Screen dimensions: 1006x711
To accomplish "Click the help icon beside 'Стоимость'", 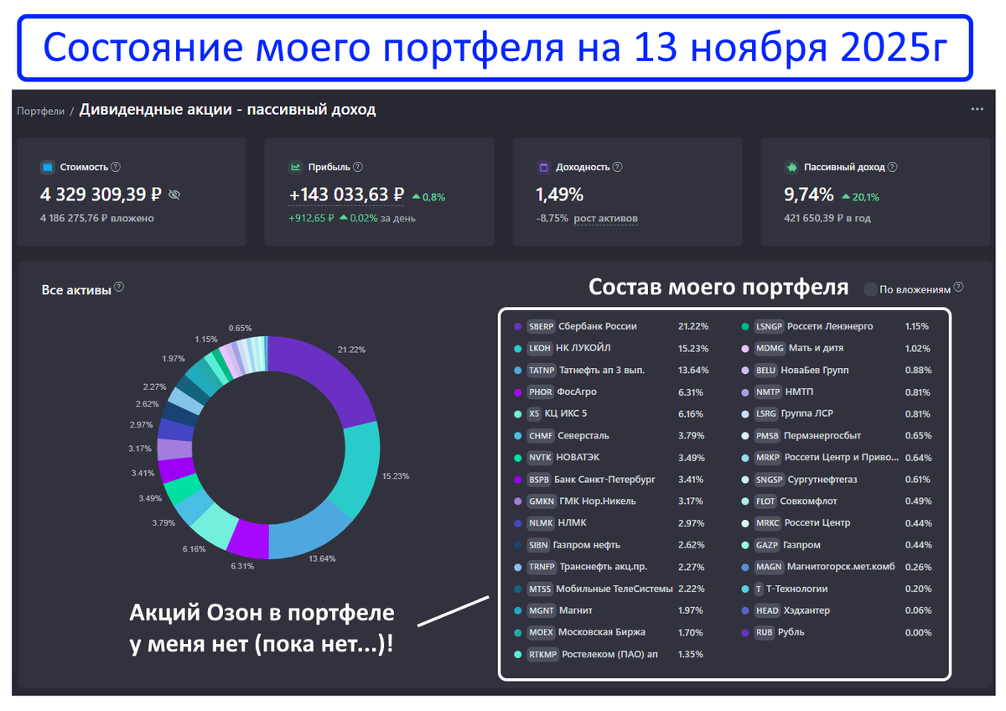I will tap(116, 167).
